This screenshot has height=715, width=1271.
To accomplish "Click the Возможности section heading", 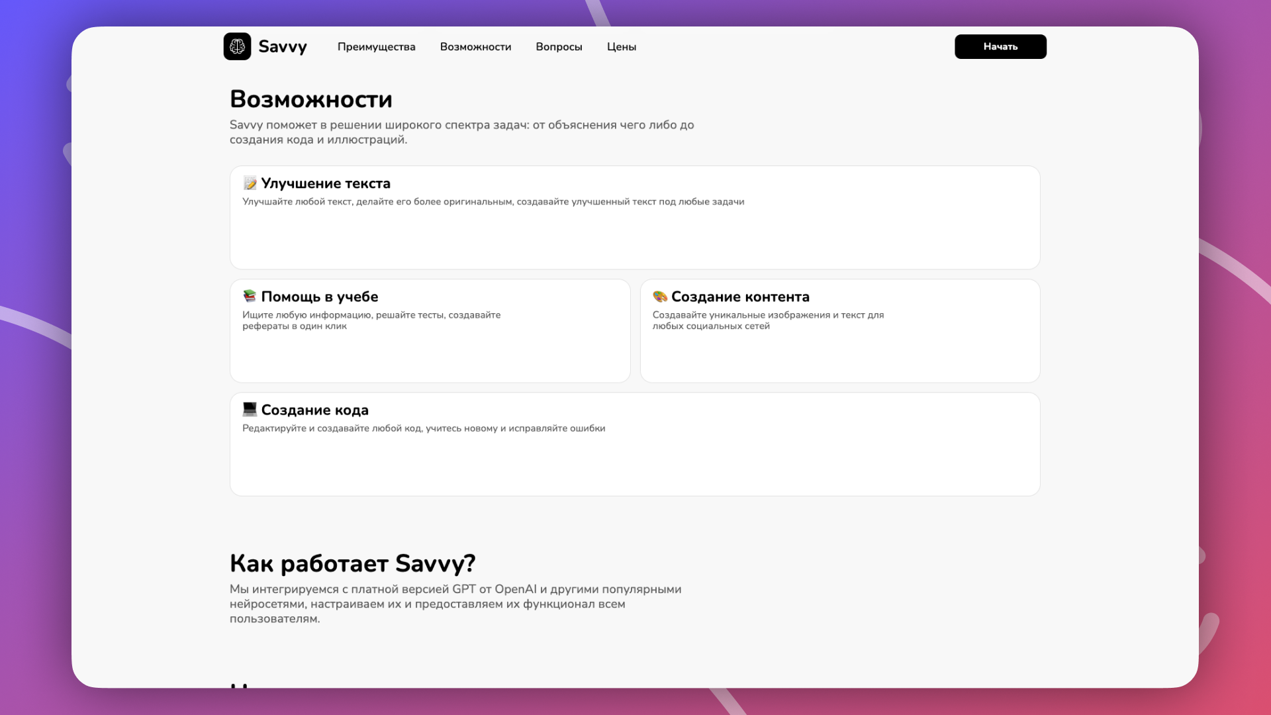I will point(311,99).
